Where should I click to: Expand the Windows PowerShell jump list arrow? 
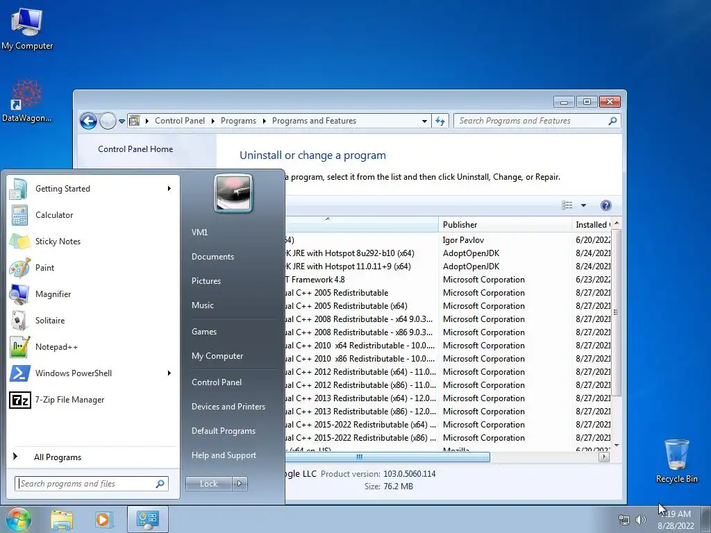tap(169, 373)
